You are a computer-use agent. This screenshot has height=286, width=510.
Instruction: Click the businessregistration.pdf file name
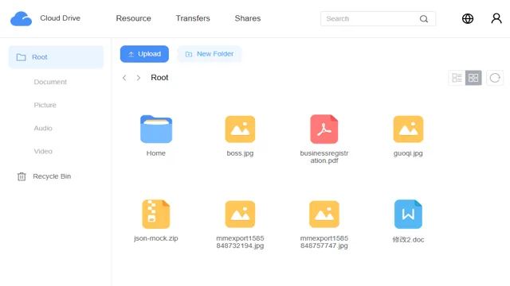coord(324,157)
